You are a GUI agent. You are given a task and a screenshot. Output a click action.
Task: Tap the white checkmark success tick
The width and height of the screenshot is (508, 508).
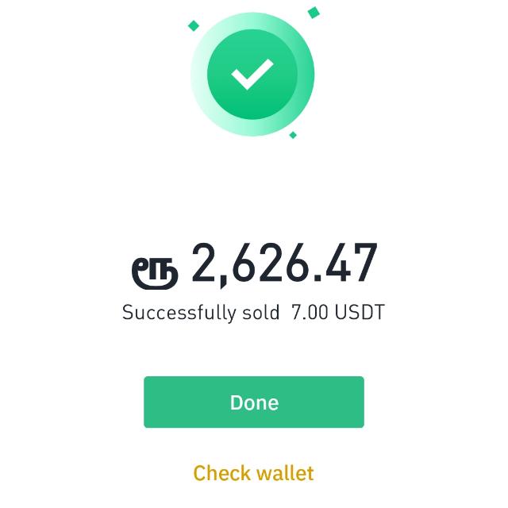pyautogui.click(x=252, y=75)
